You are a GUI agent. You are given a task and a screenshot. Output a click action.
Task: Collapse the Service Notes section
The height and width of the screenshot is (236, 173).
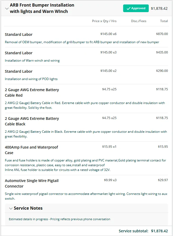click(x=11, y=208)
